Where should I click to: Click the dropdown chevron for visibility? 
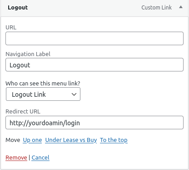(x=74, y=94)
